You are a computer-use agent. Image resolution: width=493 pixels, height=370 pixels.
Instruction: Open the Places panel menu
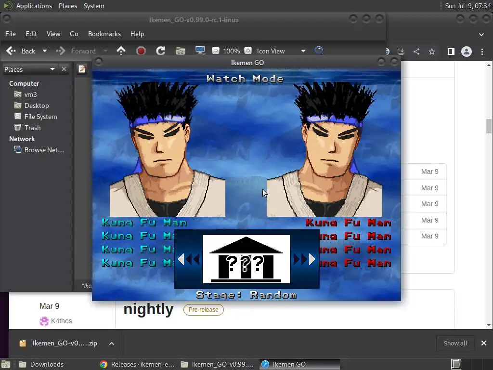coord(68,6)
